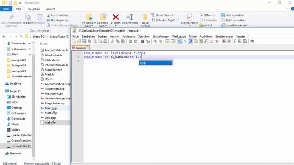Click the Copy icon in Notepad++ toolbar
Image resolution: width=294 pixels, height=165 pixels.
click(x=118, y=41)
